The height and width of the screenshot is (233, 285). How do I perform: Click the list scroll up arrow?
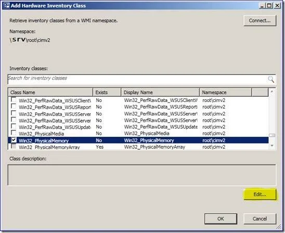(x=272, y=92)
